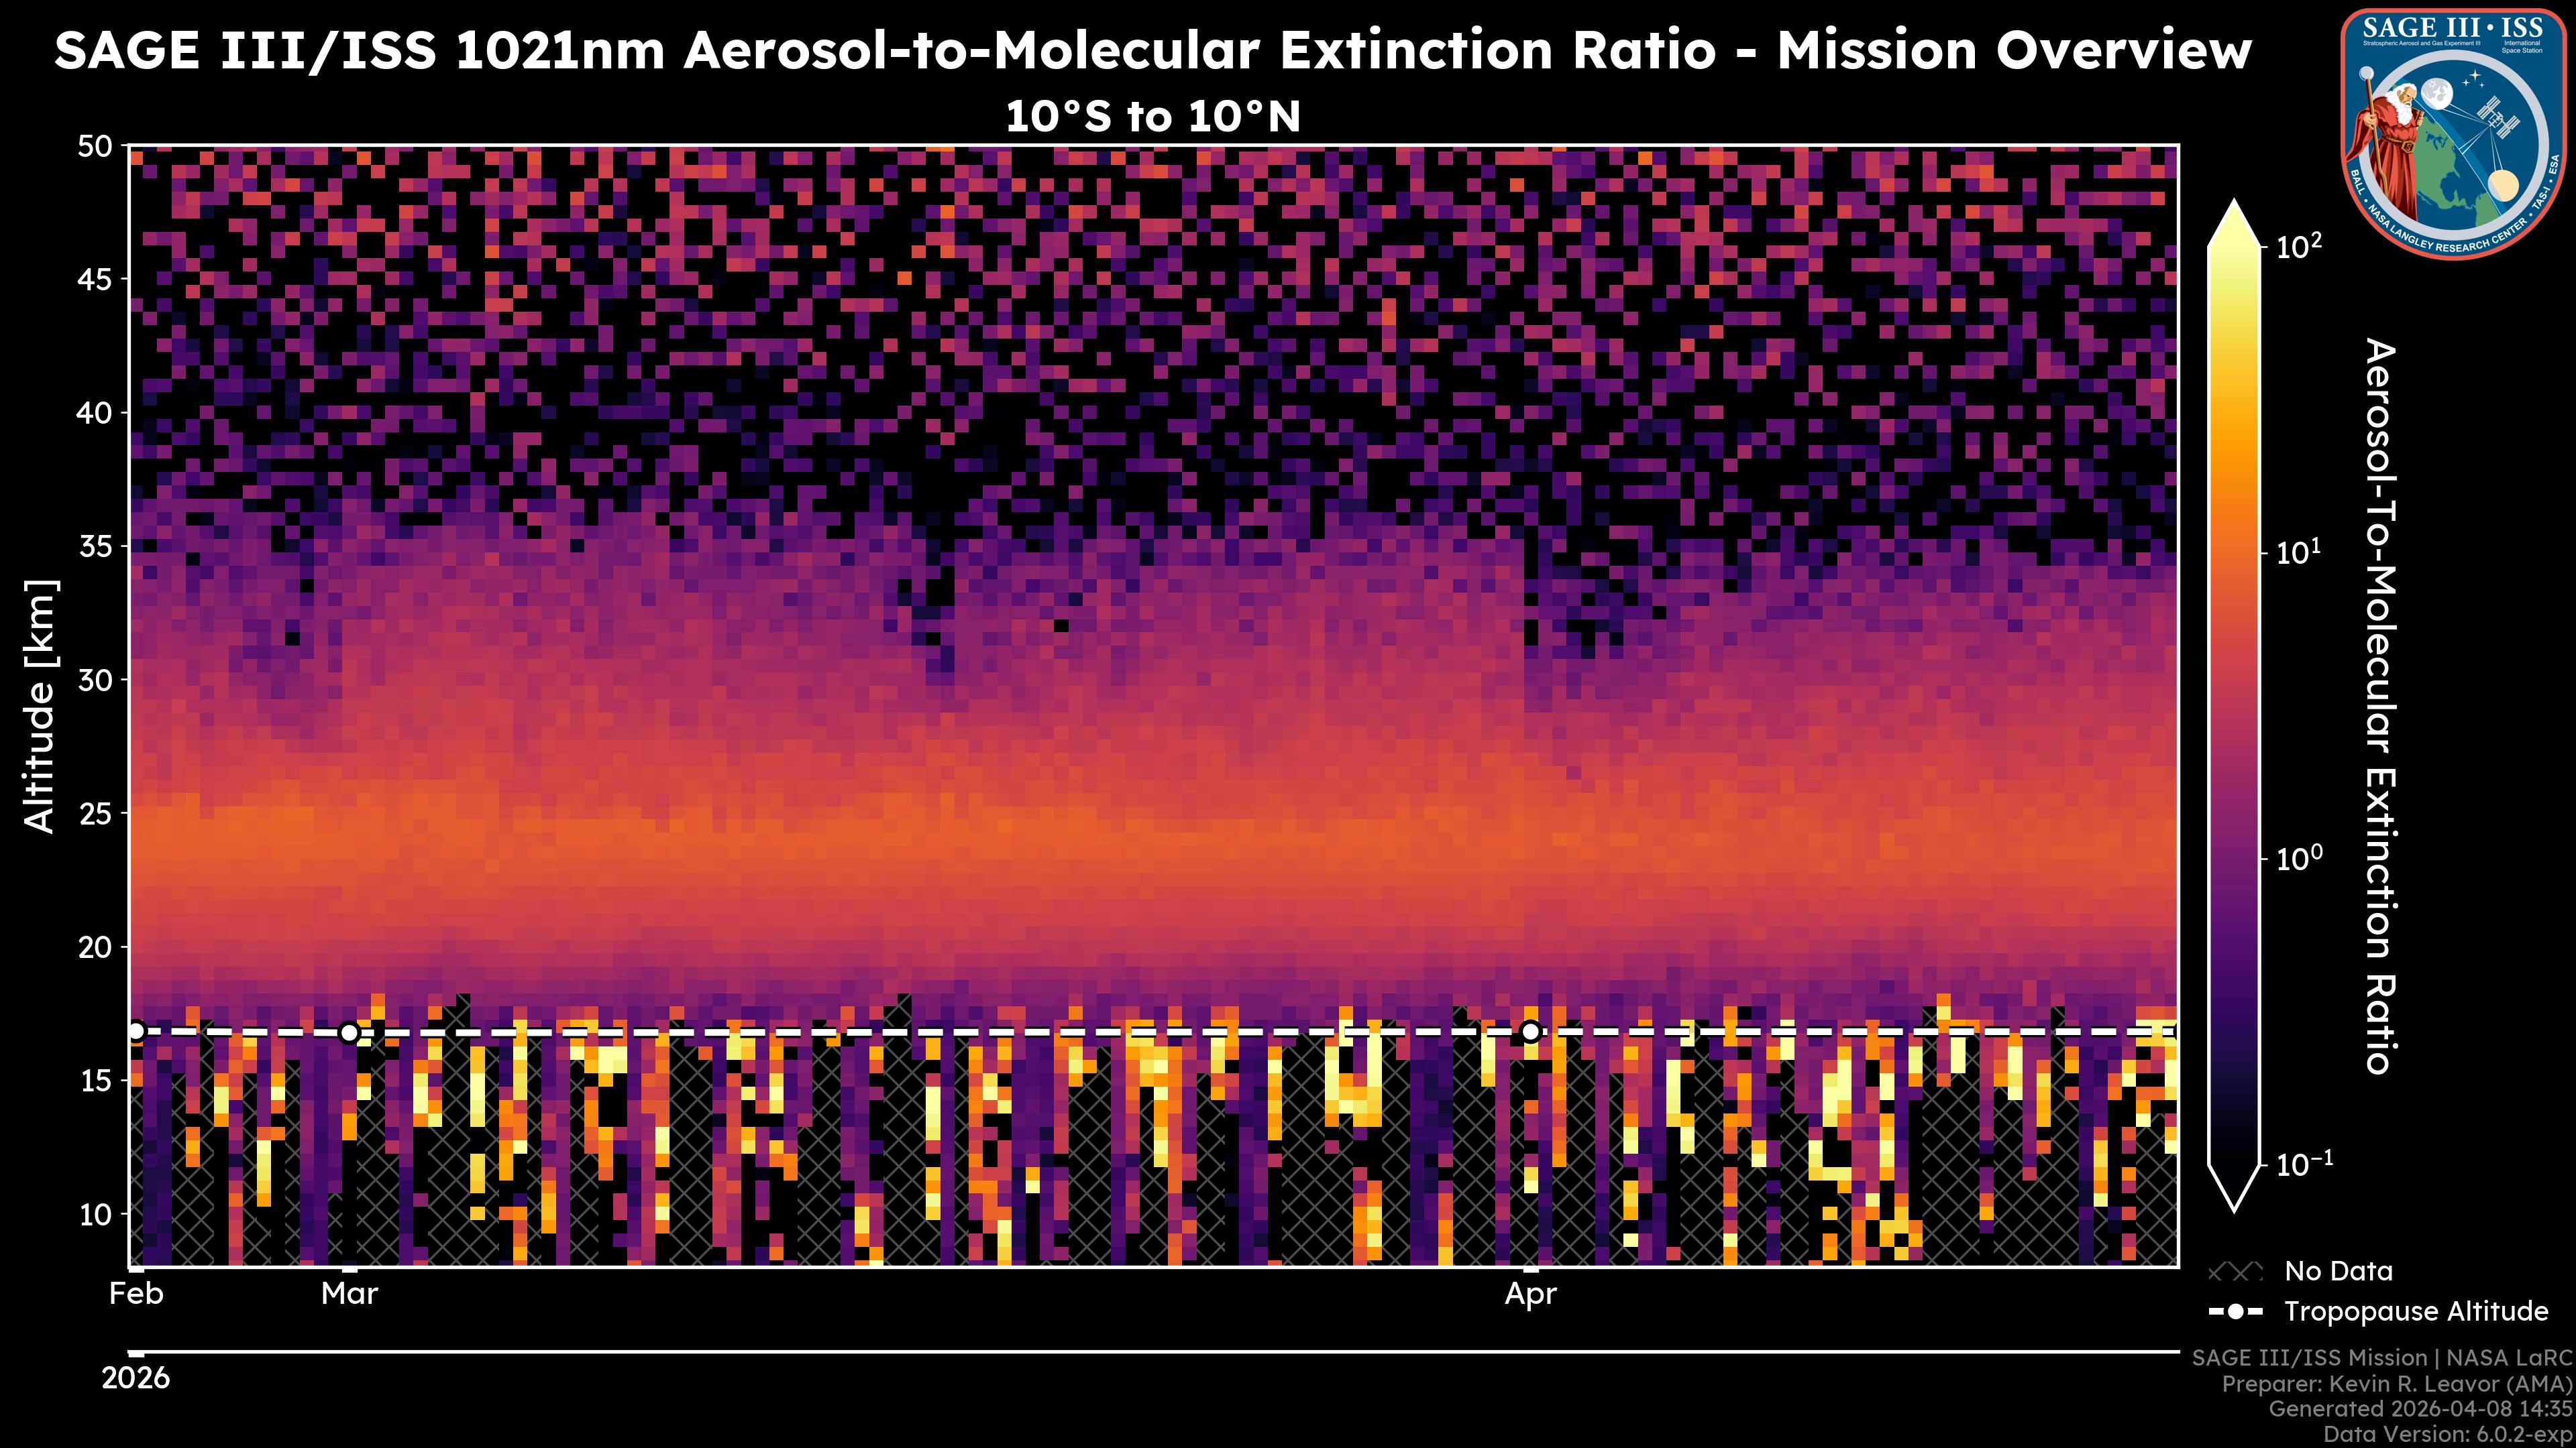
Task: Click the tropopause marker above Apr
Action: point(1530,1031)
